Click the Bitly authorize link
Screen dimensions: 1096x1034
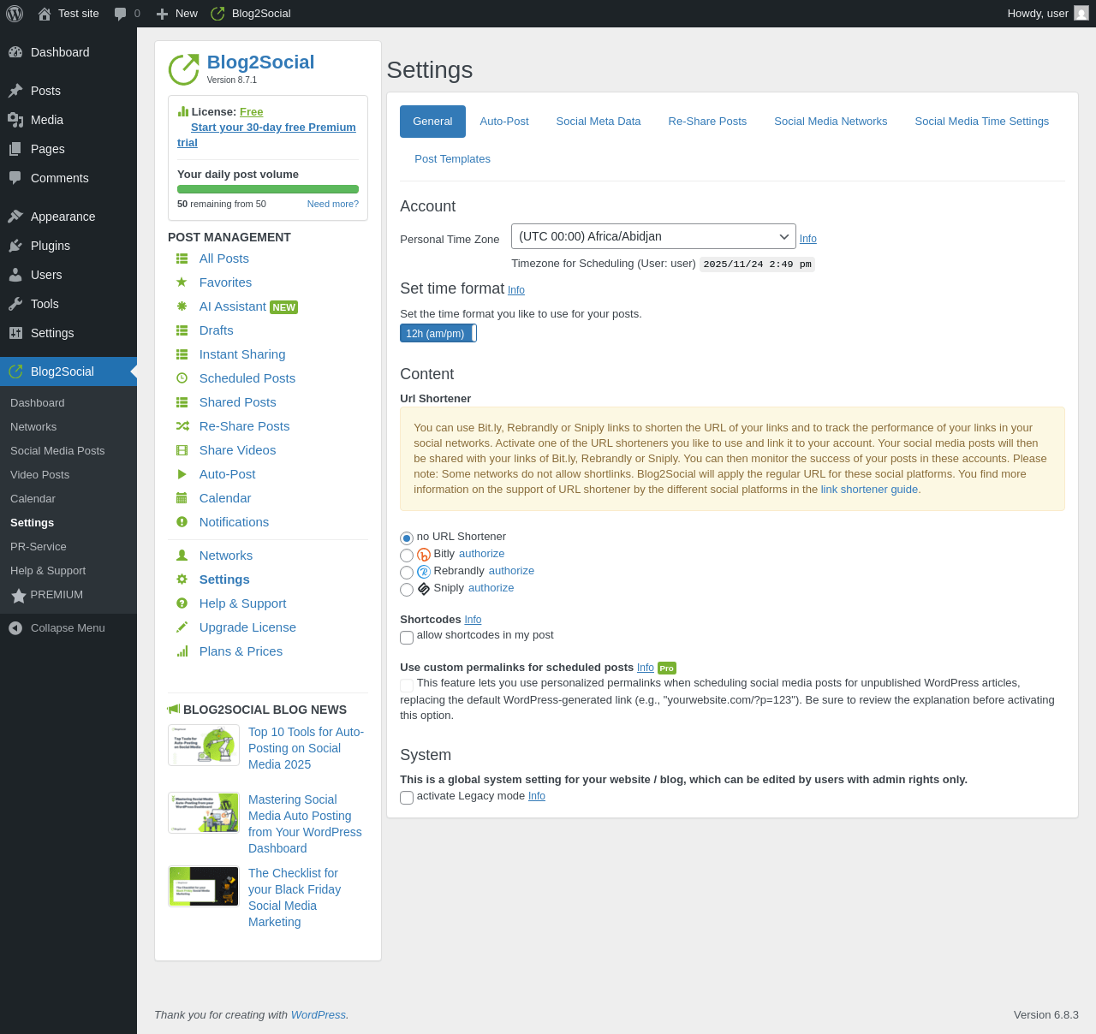coord(482,554)
